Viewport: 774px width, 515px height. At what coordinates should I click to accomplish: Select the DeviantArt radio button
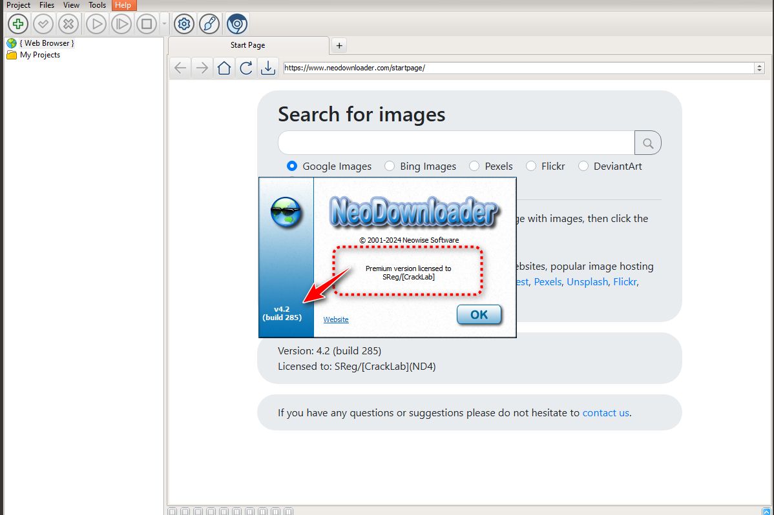(x=583, y=167)
